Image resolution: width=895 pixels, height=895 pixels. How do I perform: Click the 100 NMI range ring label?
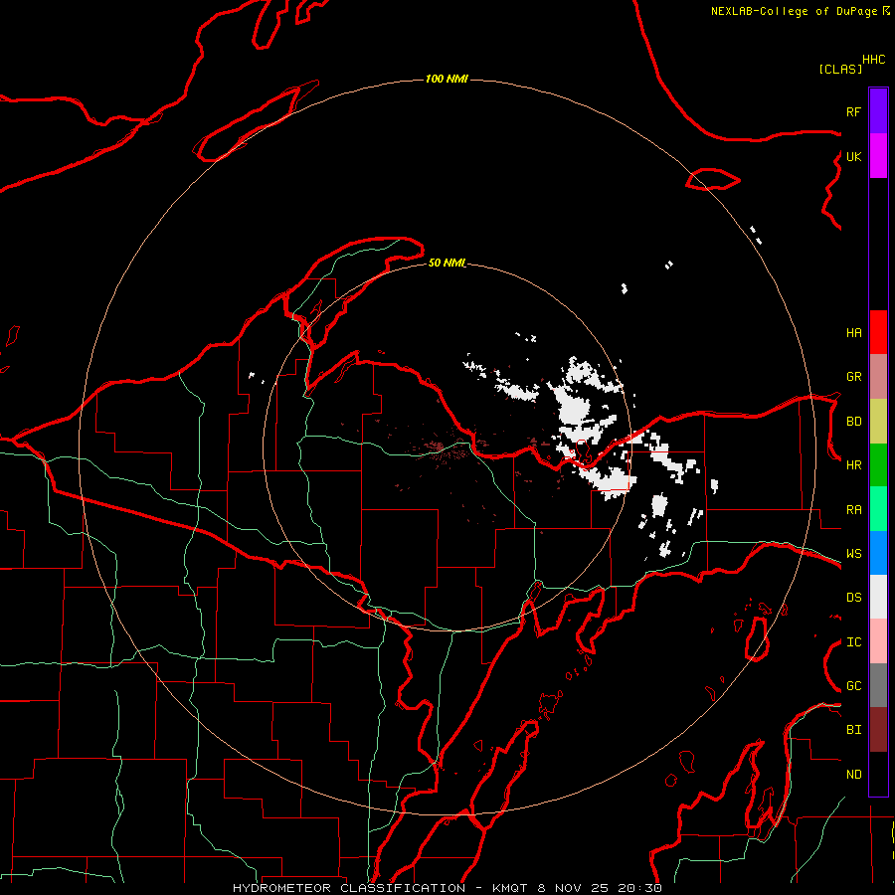coord(447,79)
